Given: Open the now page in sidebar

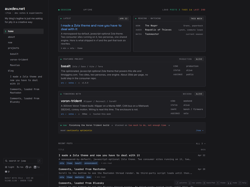Looking at the screenshot, I should tap(10, 42).
